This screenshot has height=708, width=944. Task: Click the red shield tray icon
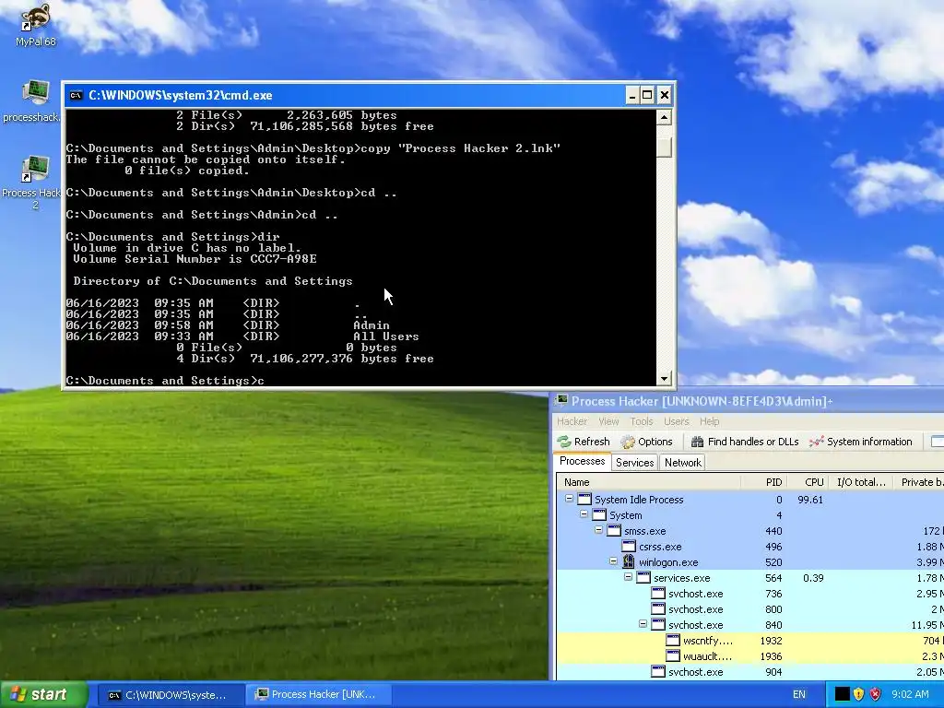[x=876, y=694]
